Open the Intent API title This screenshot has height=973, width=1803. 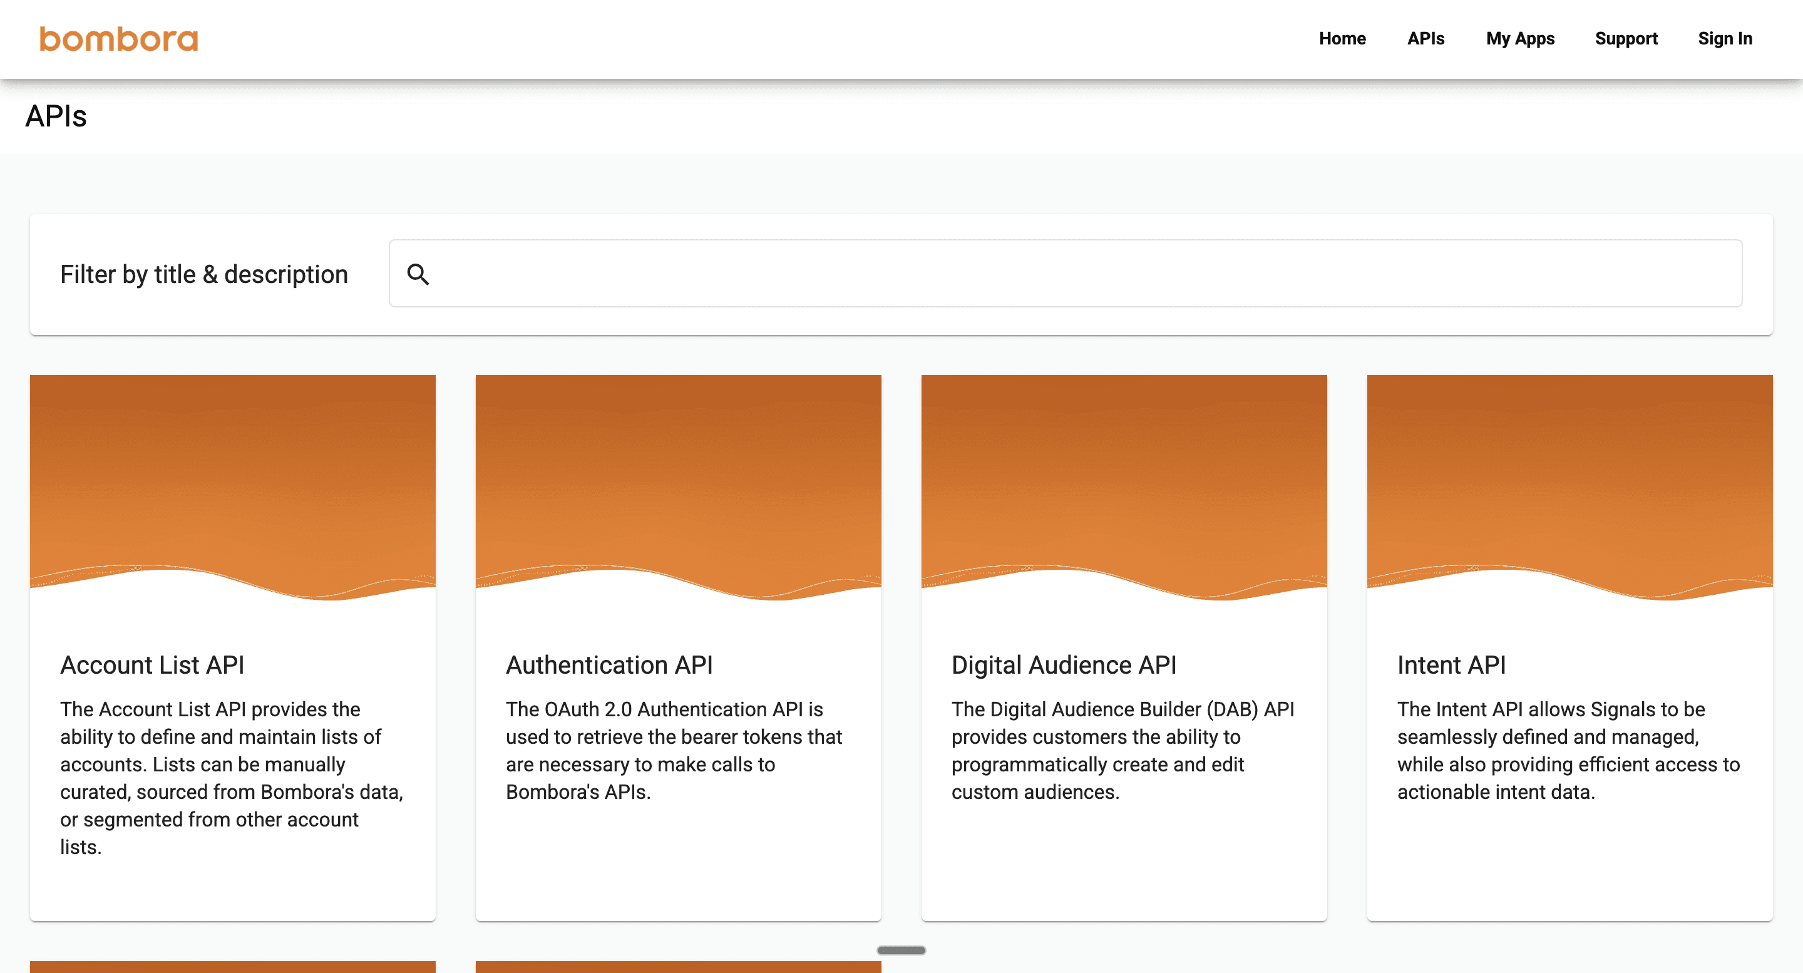[1451, 664]
